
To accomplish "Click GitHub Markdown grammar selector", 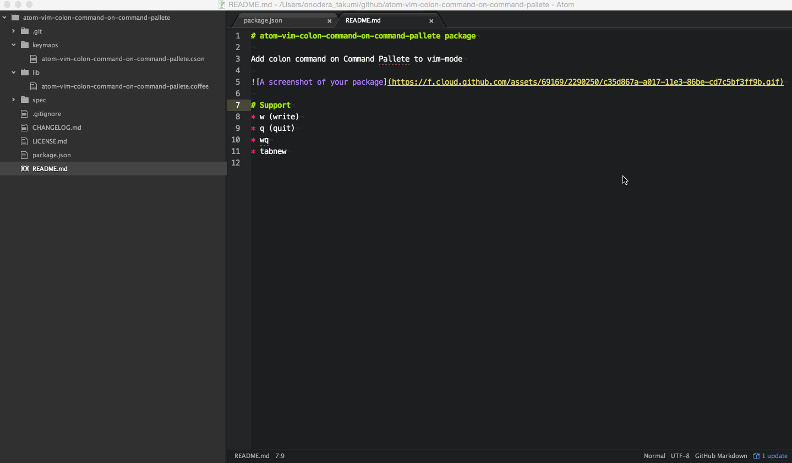I will (x=721, y=456).
